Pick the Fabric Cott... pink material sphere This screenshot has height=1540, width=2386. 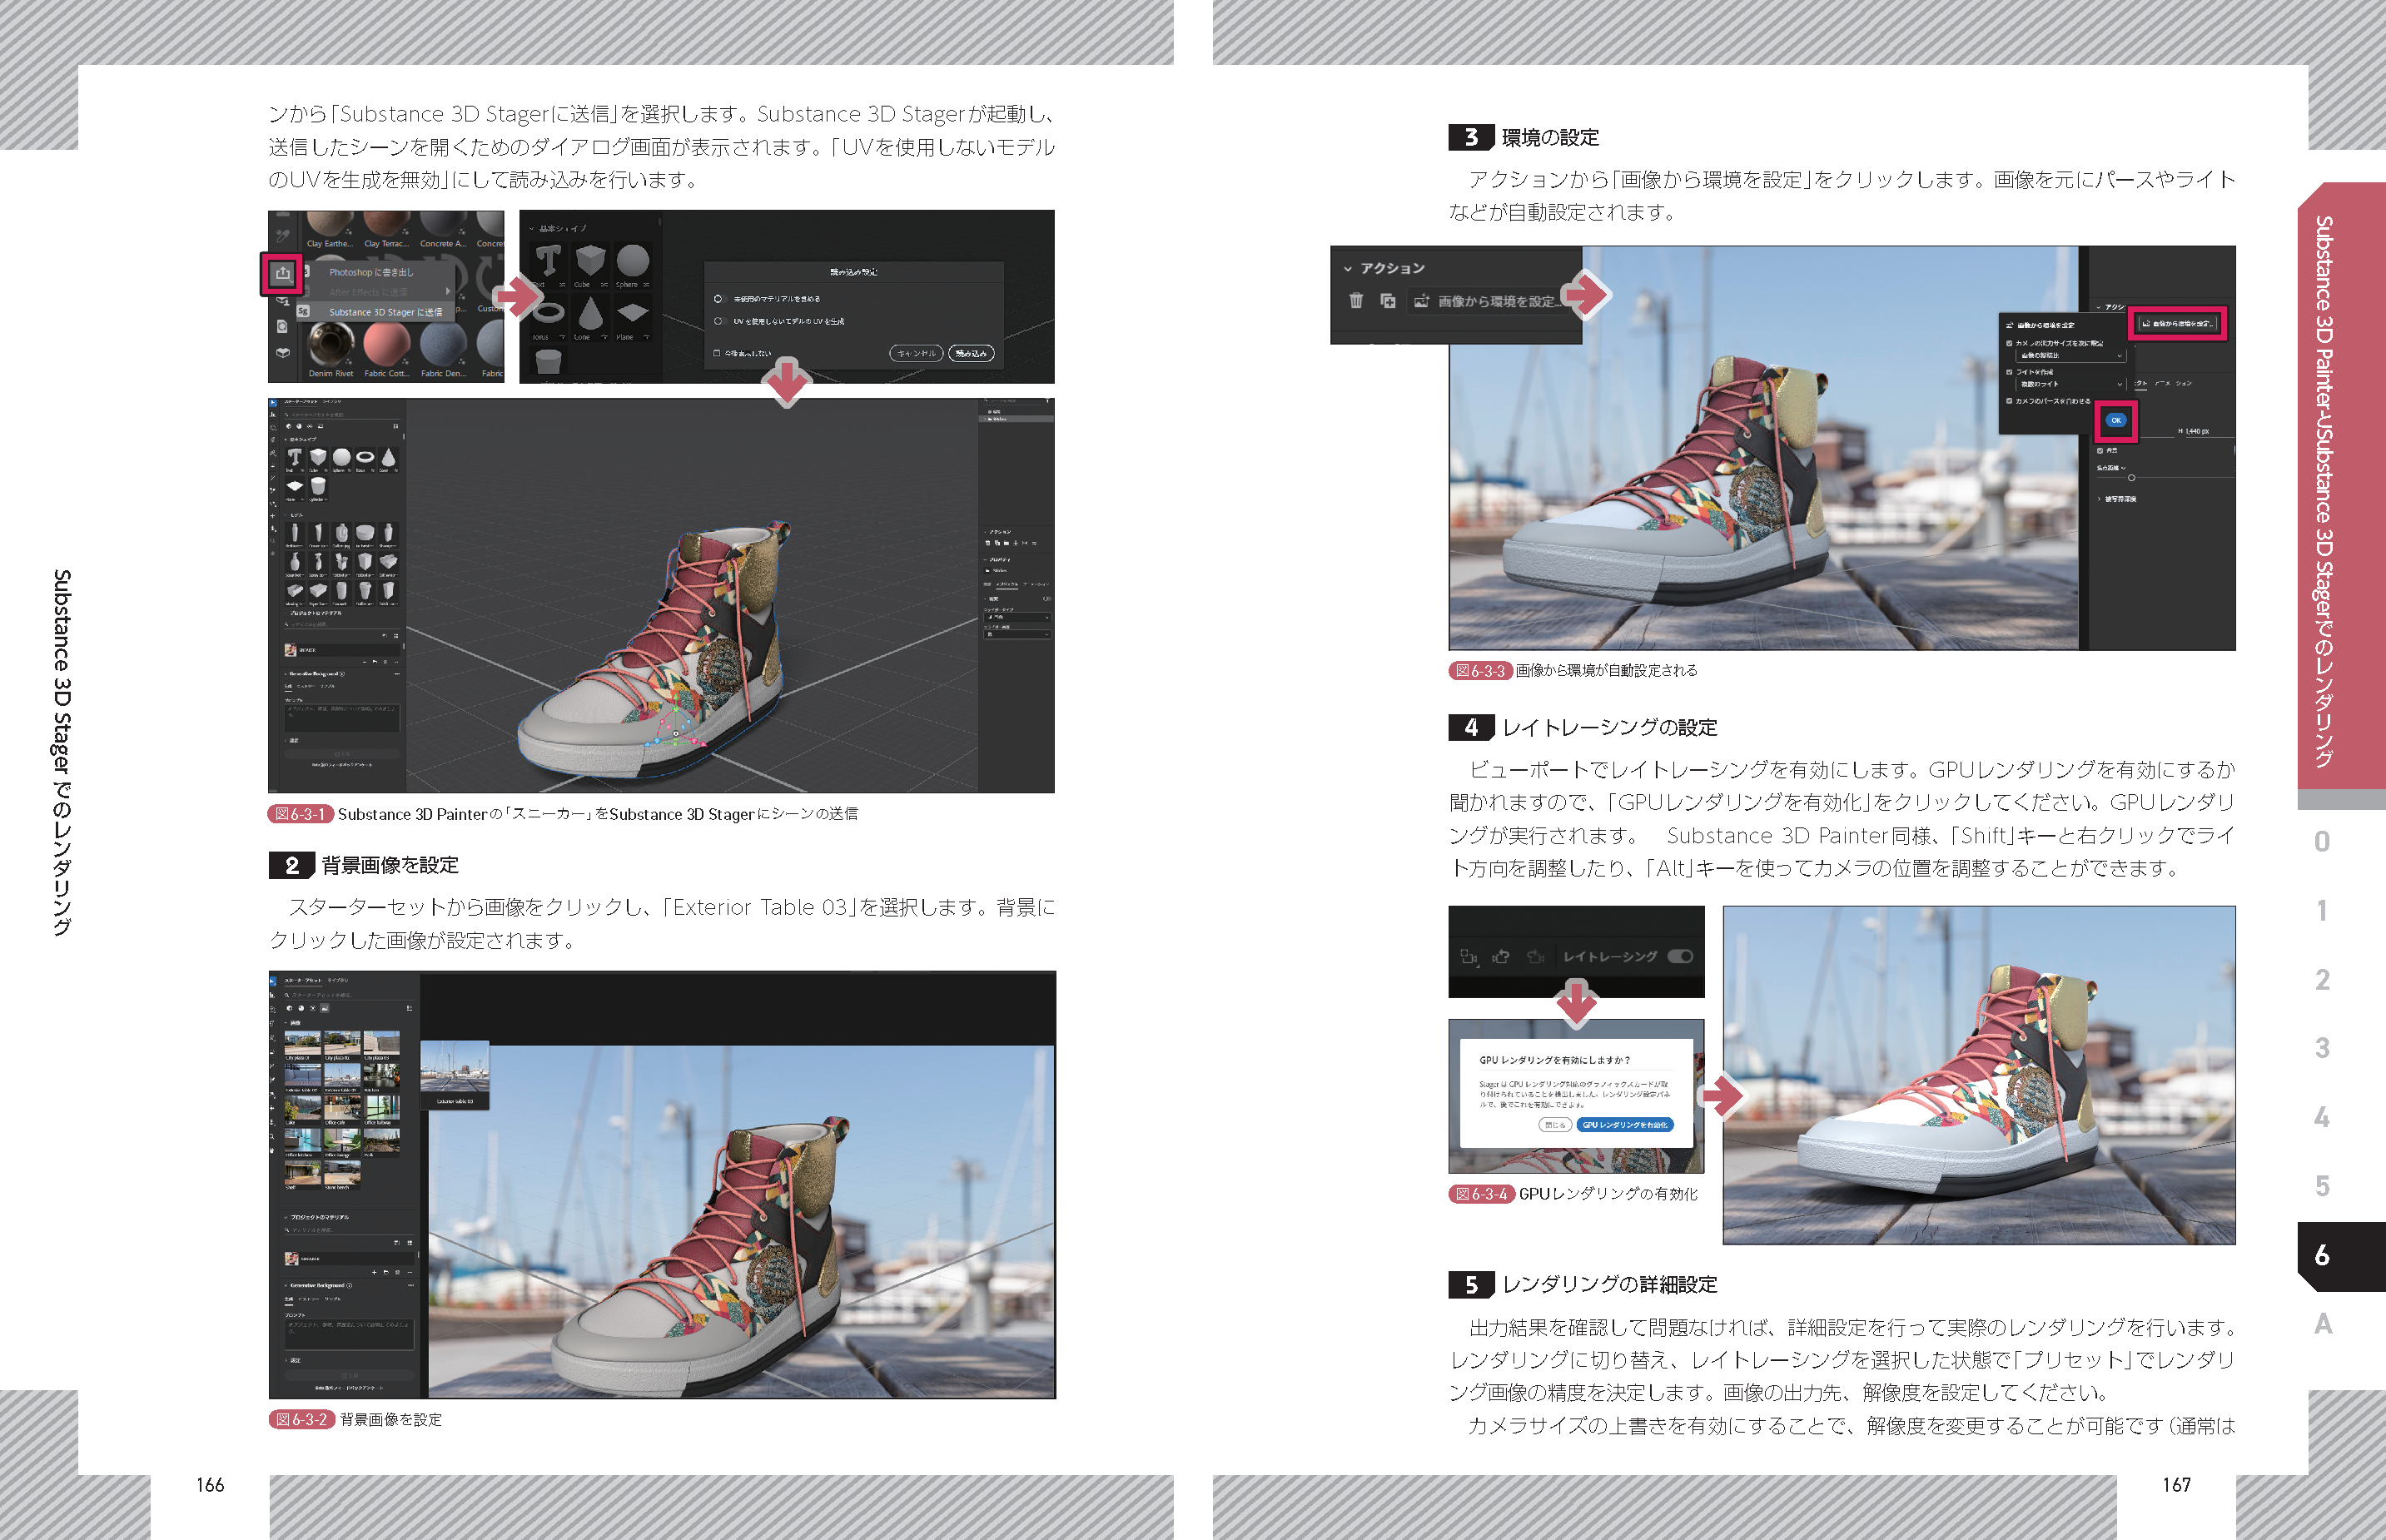click(x=387, y=345)
